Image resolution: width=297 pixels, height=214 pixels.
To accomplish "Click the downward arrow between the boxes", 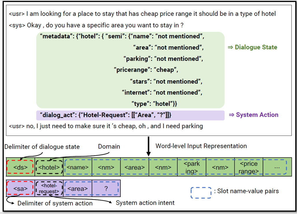I will (148, 146).
